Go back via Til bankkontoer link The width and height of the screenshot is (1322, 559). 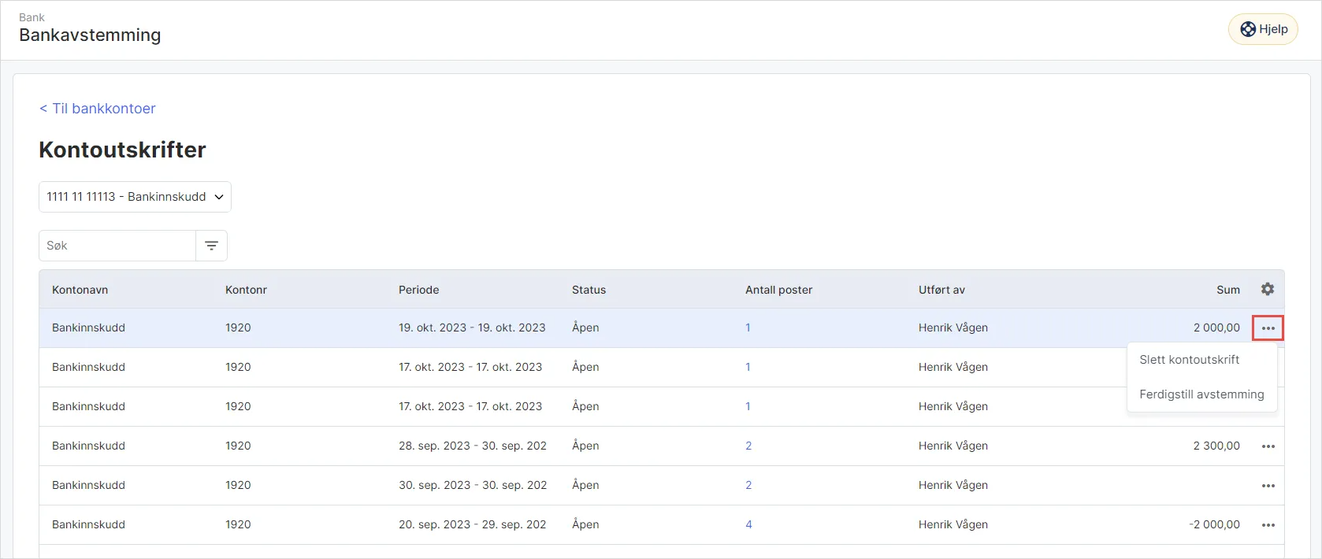coord(98,109)
